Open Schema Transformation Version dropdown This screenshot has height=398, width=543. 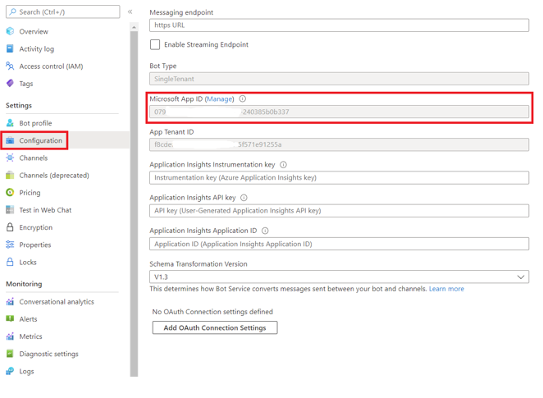pos(339,277)
